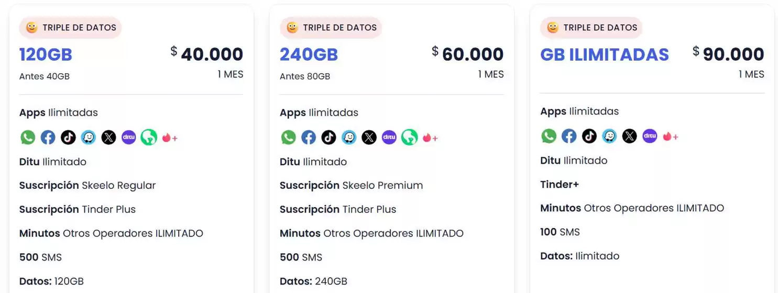Click the Waze icon in the 240GB plan

[349, 138]
